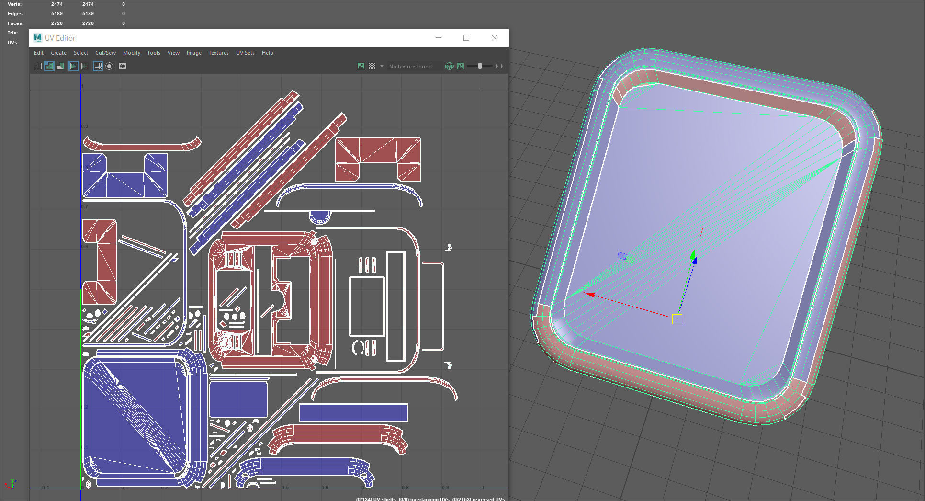Click the toolbar collapse handle

click(499, 66)
